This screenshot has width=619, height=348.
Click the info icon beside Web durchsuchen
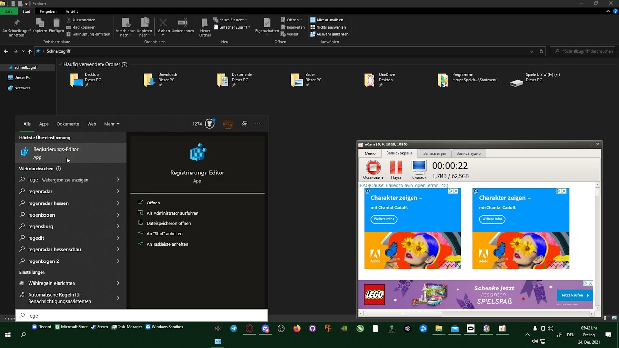(x=59, y=169)
